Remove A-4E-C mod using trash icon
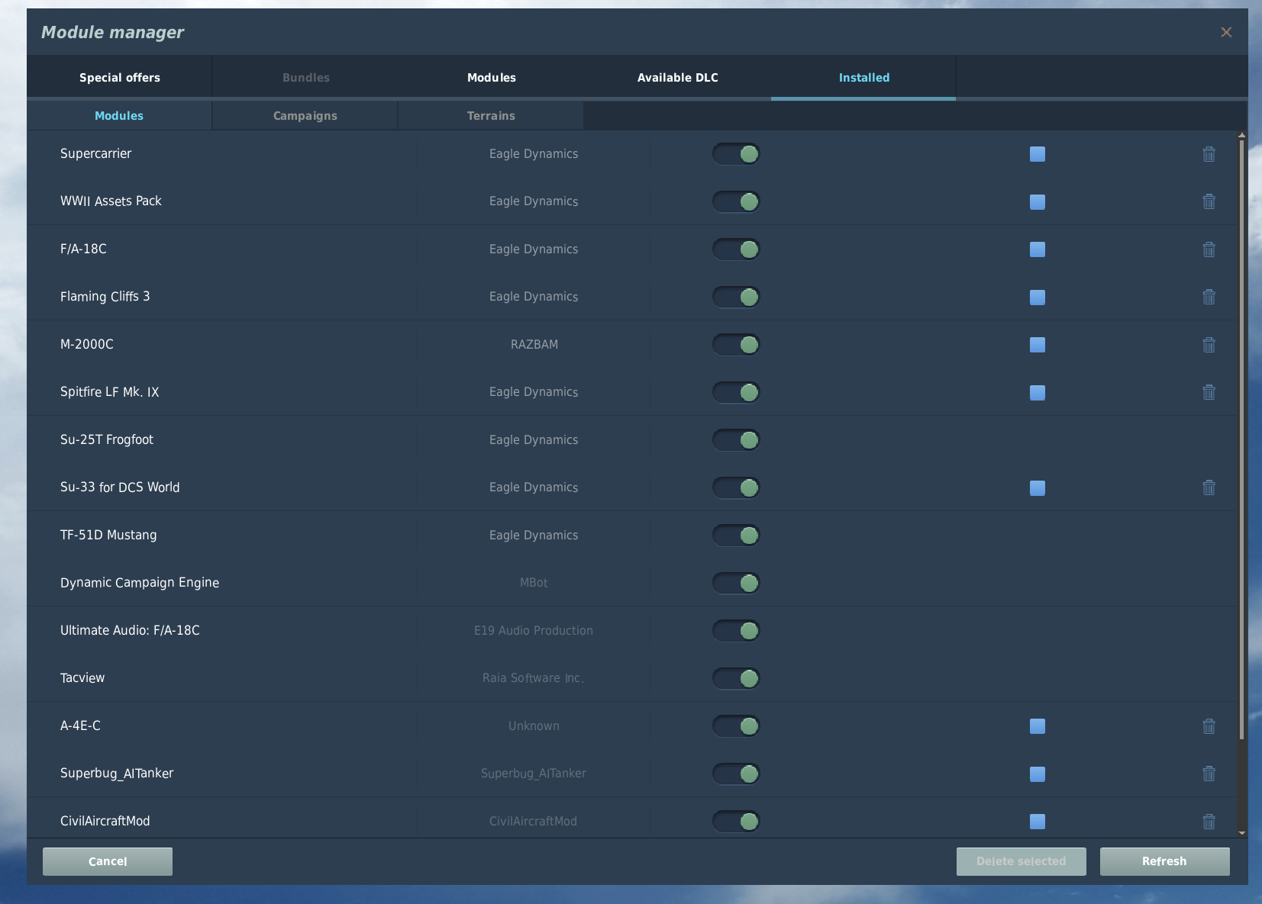The width and height of the screenshot is (1262, 904). point(1209,726)
